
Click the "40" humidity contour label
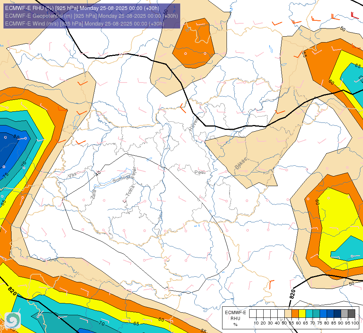(x=98, y=173)
